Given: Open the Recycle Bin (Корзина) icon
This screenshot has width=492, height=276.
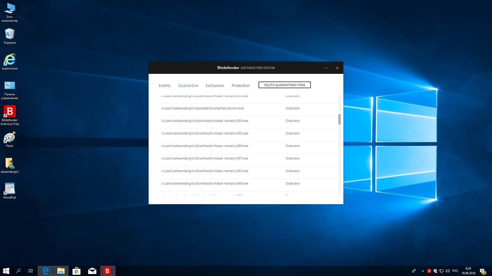Looking at the screenshot, I should pyautogui.click(x=10, y=34).
